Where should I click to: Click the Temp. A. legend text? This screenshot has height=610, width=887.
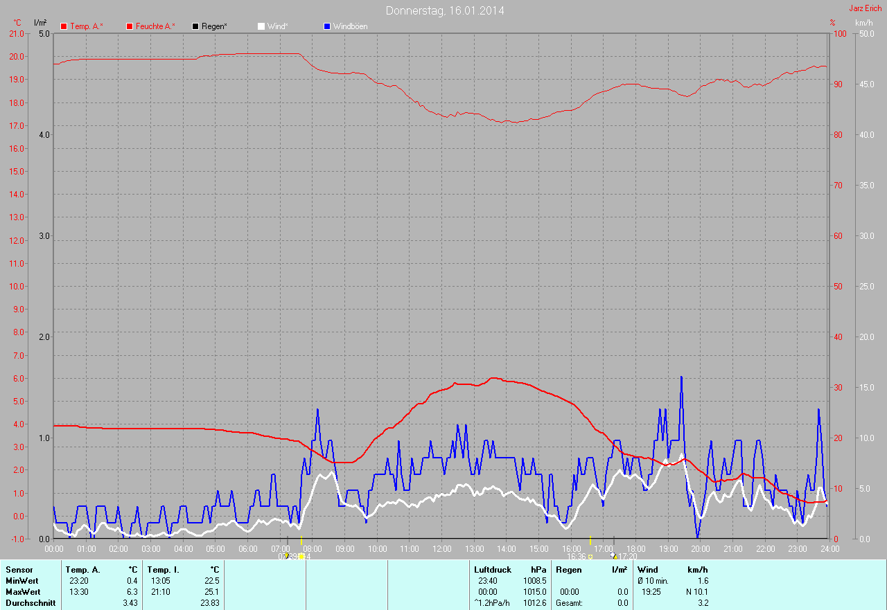click(x=86, y=26)
